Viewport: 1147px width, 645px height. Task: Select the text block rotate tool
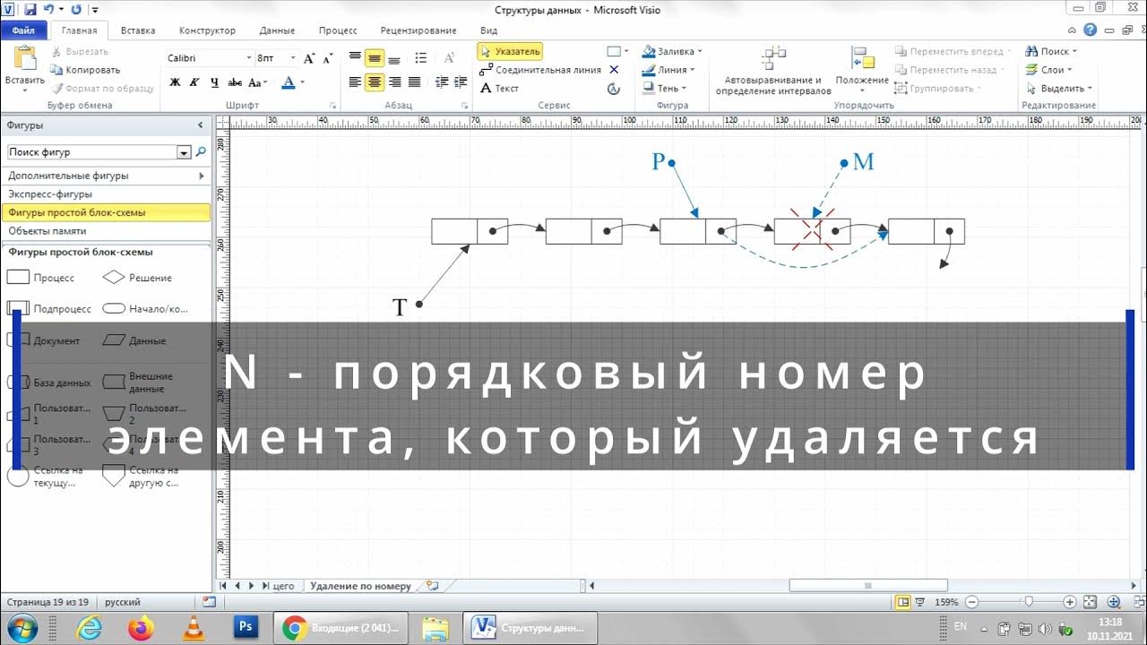[614, 89]
